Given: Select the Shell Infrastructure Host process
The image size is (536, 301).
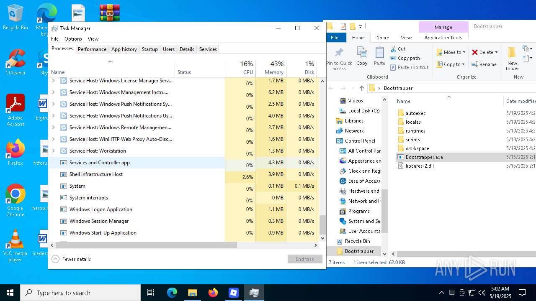Looking at the screenshot, I should point(137,174).
